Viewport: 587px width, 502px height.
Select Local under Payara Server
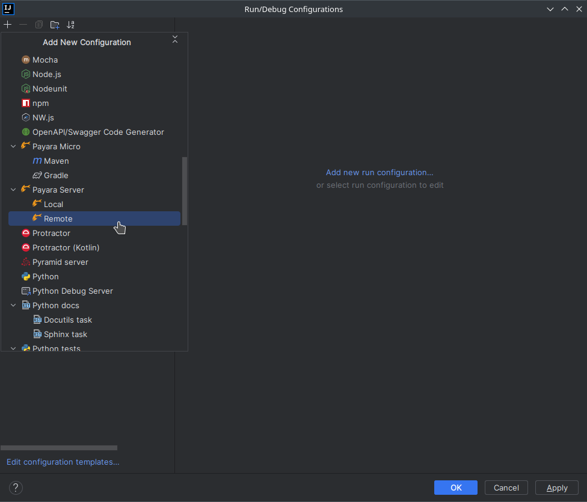point(52,204)
